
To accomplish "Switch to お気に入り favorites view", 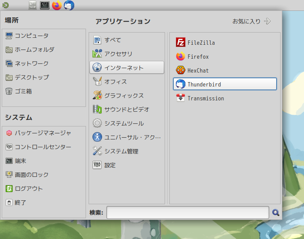I will tap(251, 21).
